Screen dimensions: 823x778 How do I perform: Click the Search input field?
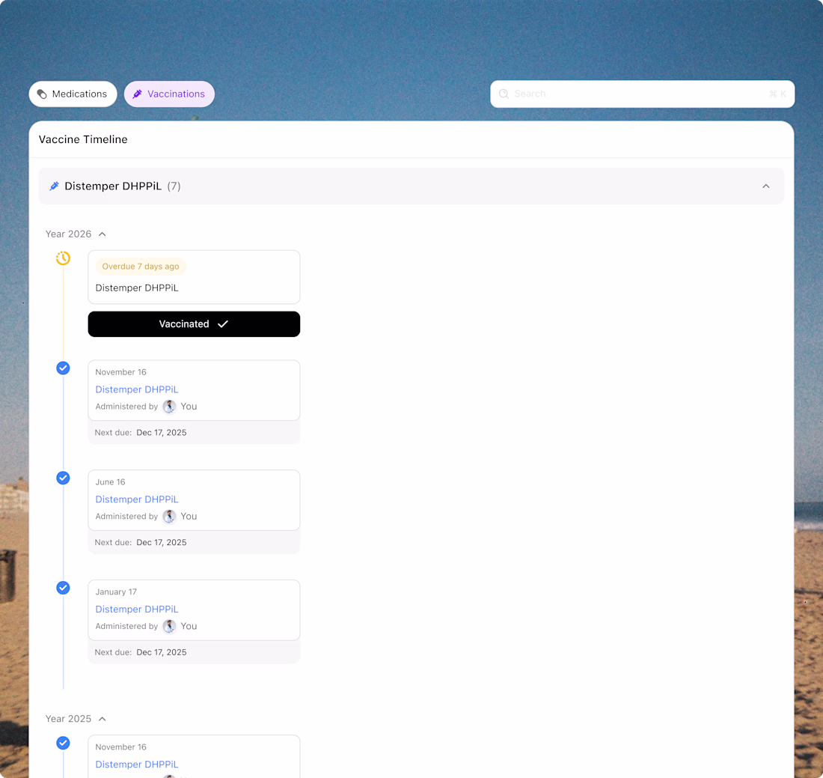point(642,94)
